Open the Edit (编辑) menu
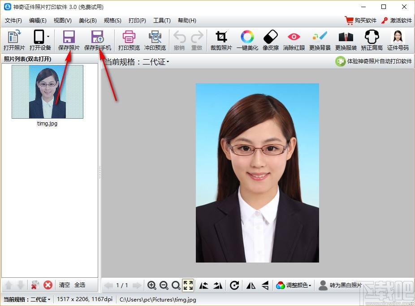415x306 pixels. point(38,20)
